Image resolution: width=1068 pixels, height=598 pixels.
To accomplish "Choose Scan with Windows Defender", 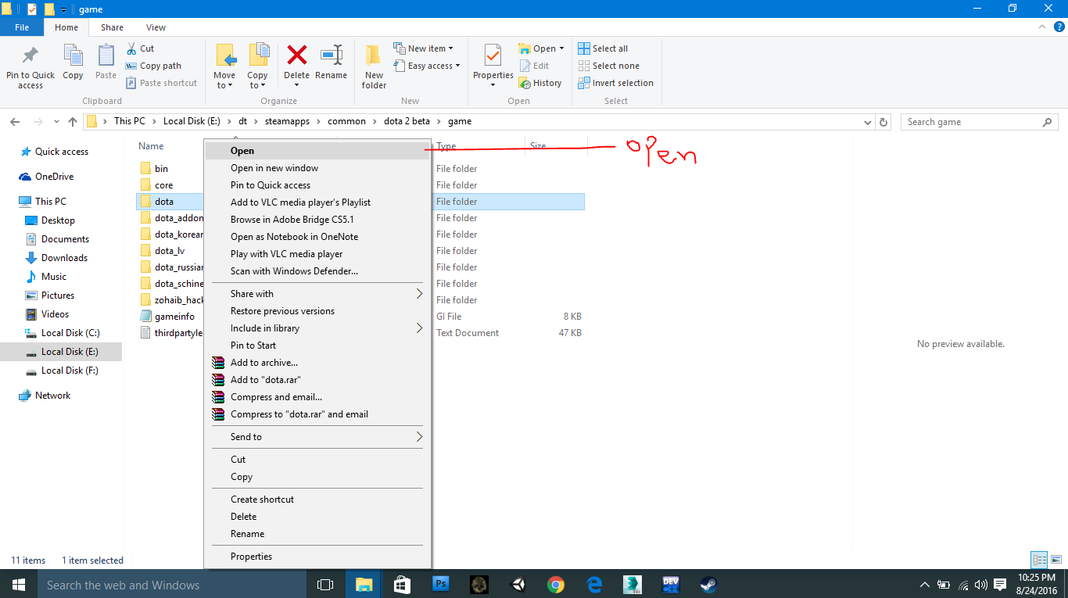I will (x=317, y=271).
